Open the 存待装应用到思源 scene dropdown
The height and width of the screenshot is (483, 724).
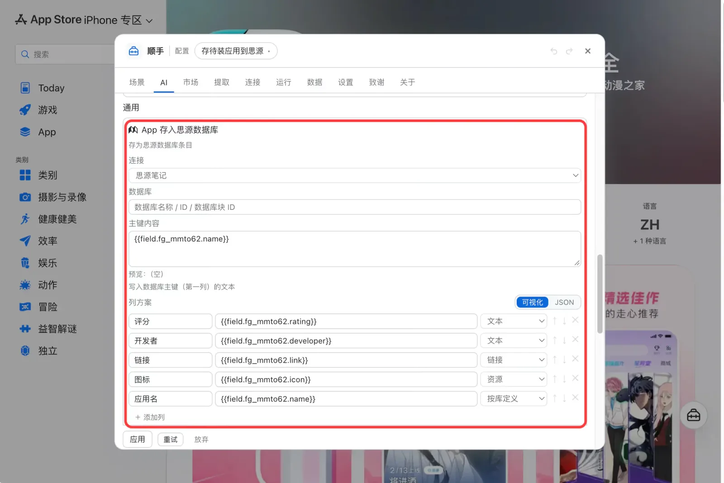click(x=236, y=51)
